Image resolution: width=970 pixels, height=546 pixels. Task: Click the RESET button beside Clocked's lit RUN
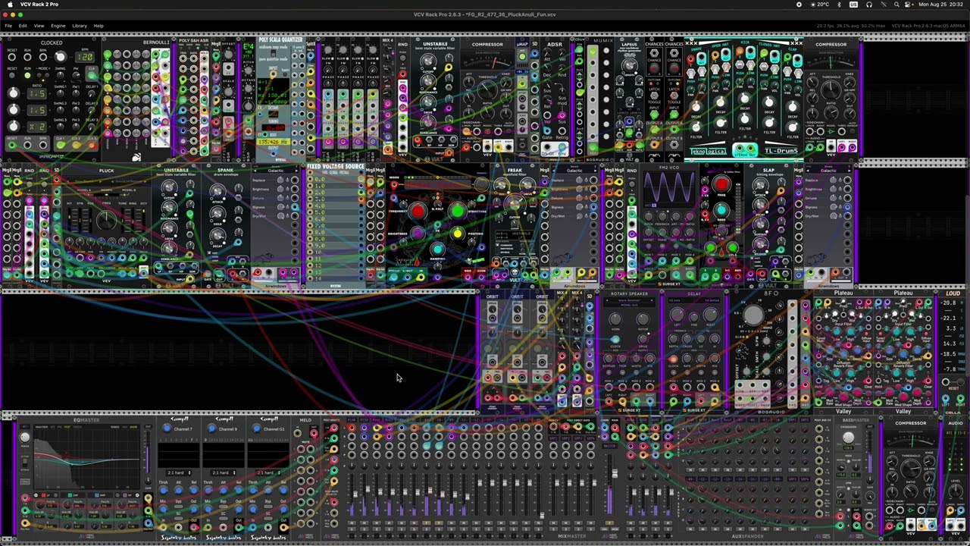[12, 75]
